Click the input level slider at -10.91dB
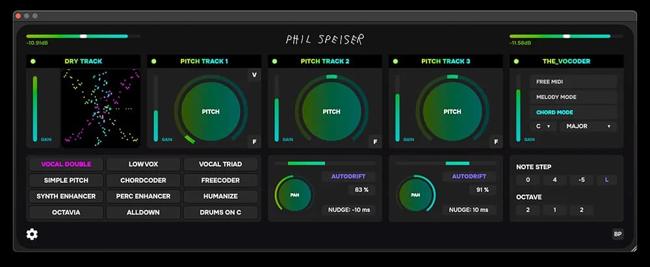650x267 pixels. tap(83, 36)
